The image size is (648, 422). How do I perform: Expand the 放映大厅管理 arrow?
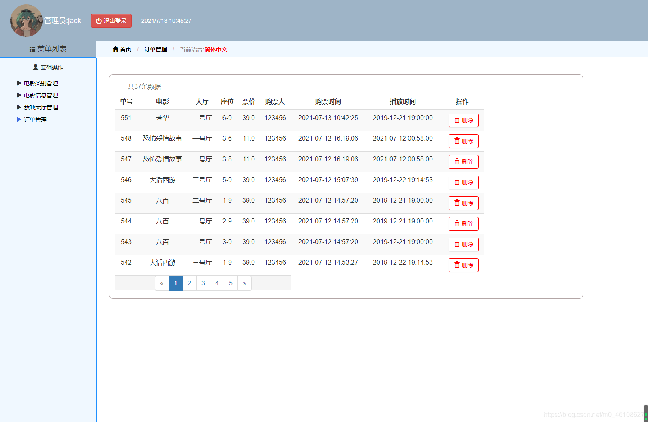(x=19, y=107)
